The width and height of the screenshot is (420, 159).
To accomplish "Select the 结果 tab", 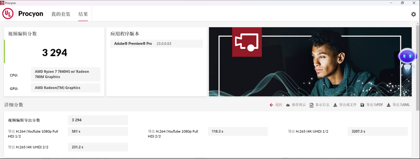I will (83, 14).
